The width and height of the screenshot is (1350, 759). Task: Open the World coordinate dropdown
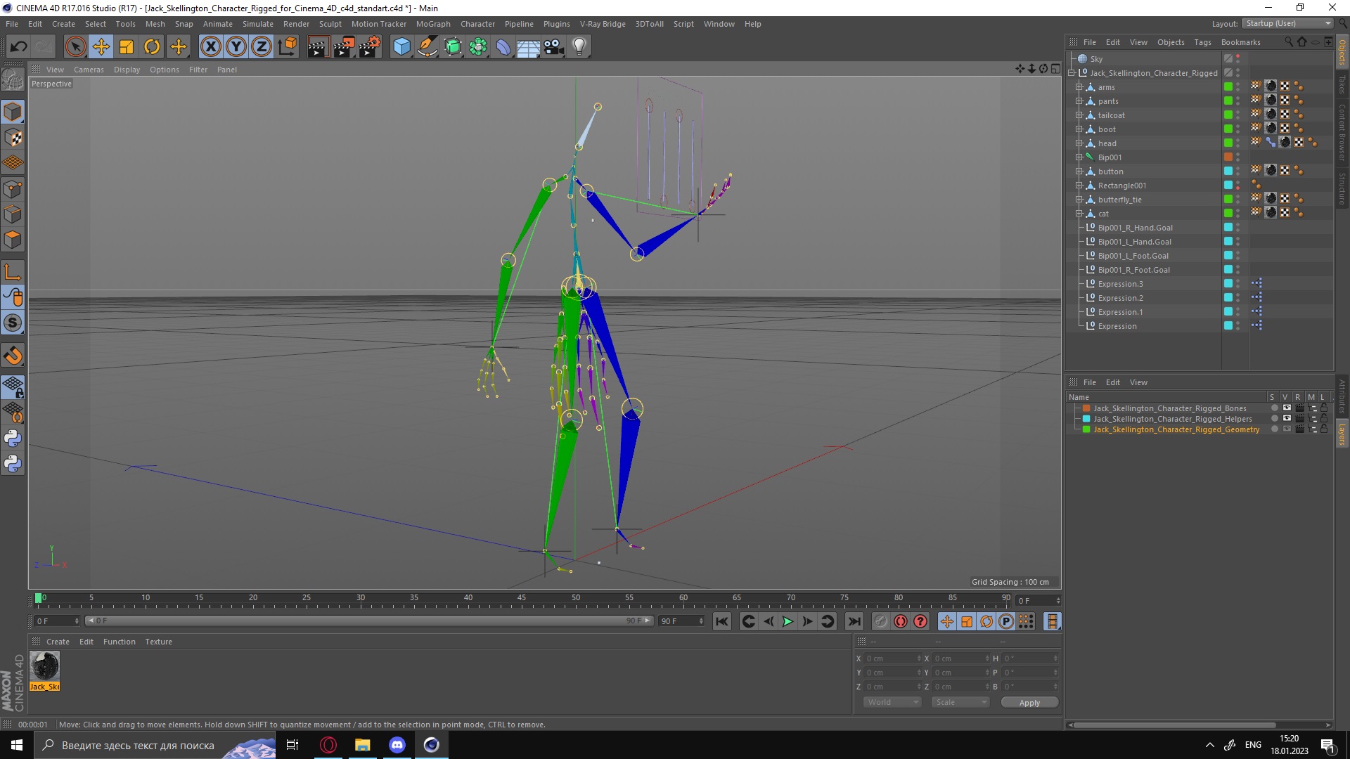click(x=892, y=702)
